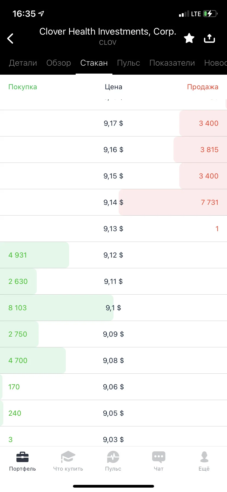
Task: Select the 9,12 $ buy row with 4 931
Action: 113,255
